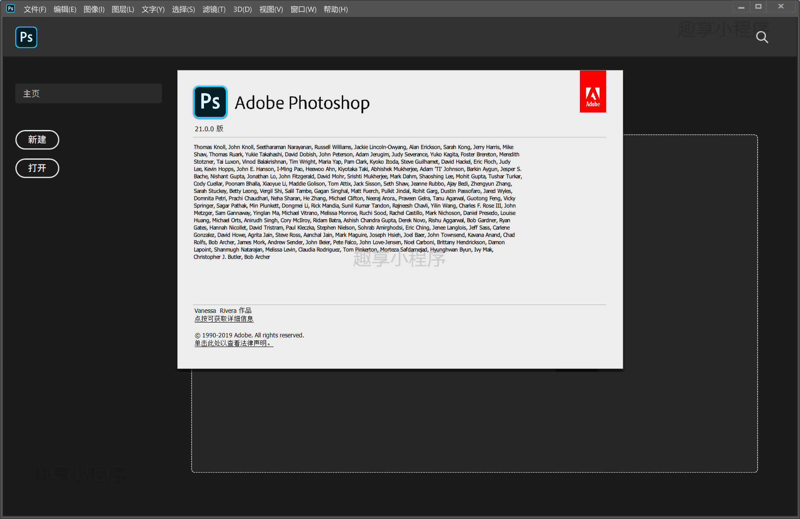The width and height of the screenshot is (800, 519).
Task: Open the 文字(Y) menu
Action: (153, 9)
